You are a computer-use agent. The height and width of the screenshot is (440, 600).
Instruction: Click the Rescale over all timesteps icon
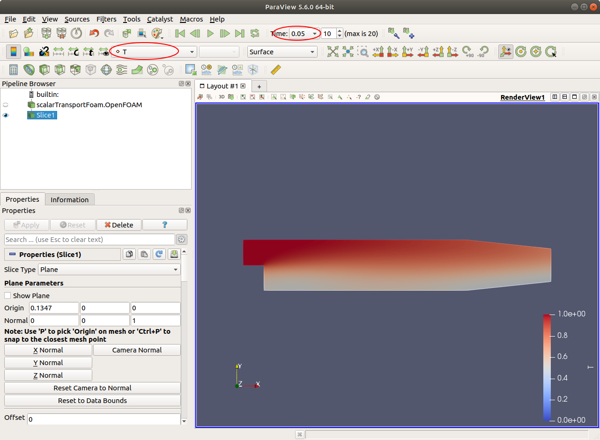point(89,51)
